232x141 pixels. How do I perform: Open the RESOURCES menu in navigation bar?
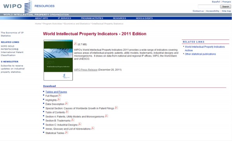(119, 18)
